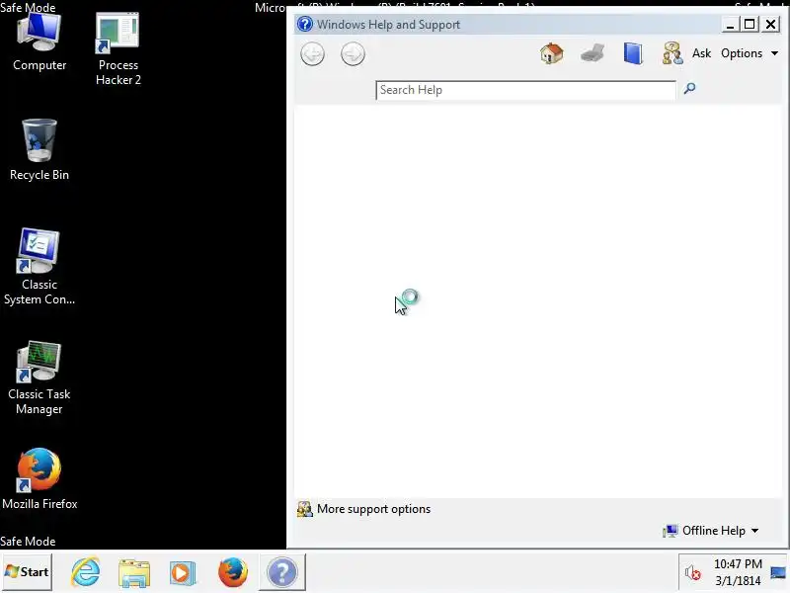Open the Options dropdown menu
Viewport: 790px width, 593px height.
750,53
